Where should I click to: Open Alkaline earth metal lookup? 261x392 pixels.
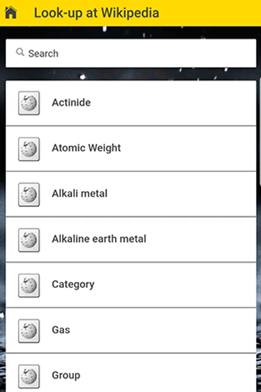click(x=99, y=239)
